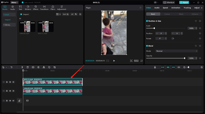Select the Cutout sub-tab

coord(167,14)
